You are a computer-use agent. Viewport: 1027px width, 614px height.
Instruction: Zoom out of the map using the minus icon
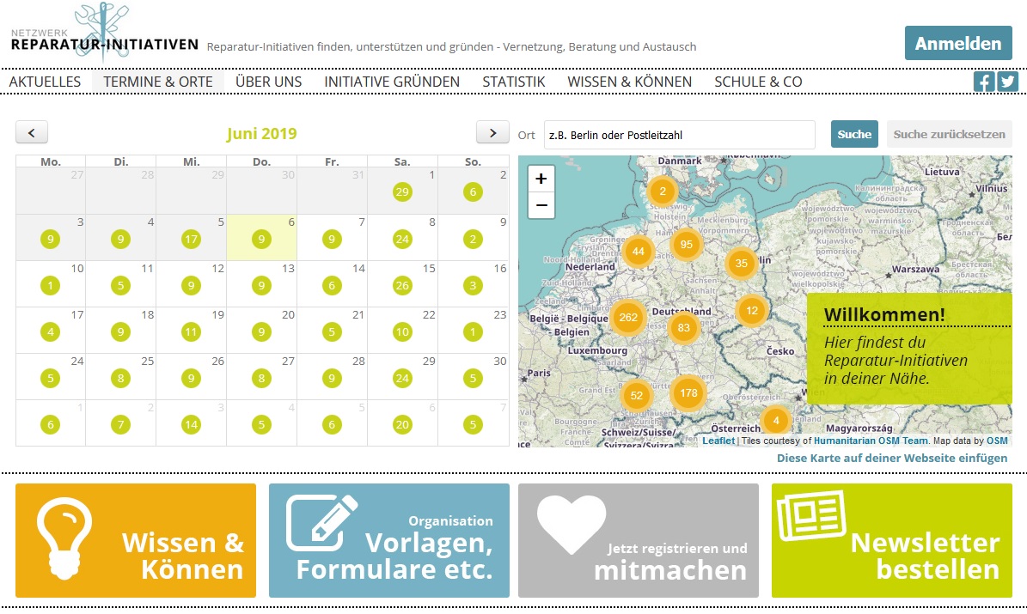tap(541, 204)
